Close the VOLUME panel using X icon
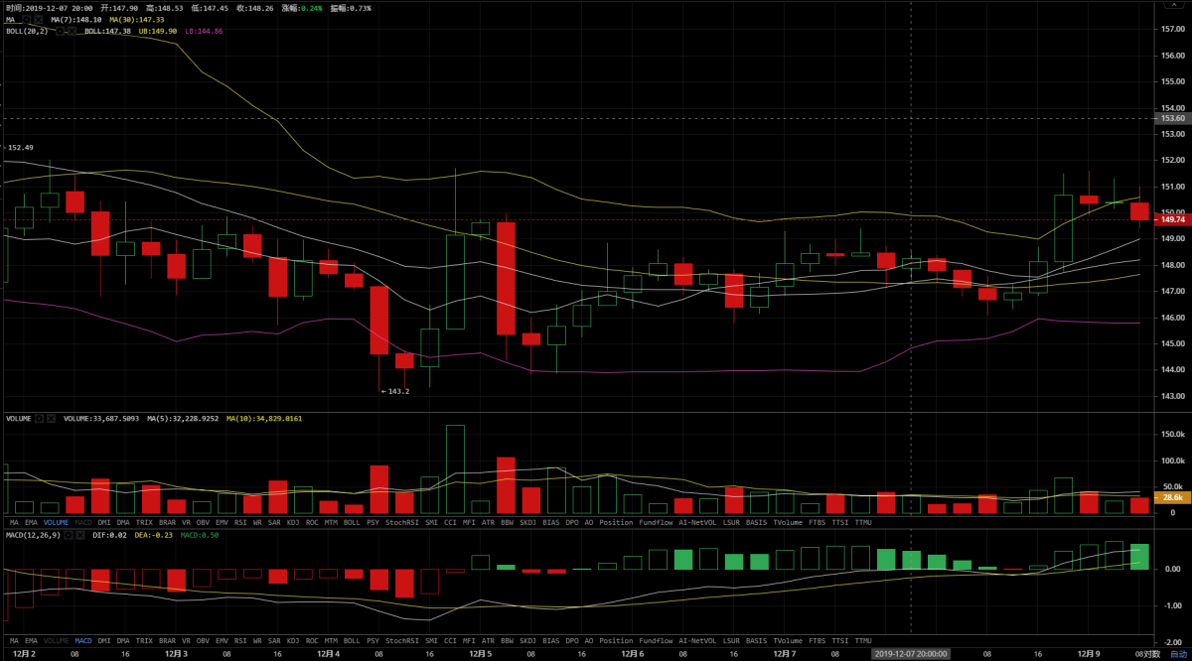Screen dimensions: 1192x661 [x=52, y=419]
